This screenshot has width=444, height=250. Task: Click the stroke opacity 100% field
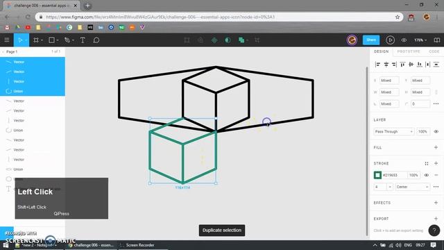tap(413, 175)
